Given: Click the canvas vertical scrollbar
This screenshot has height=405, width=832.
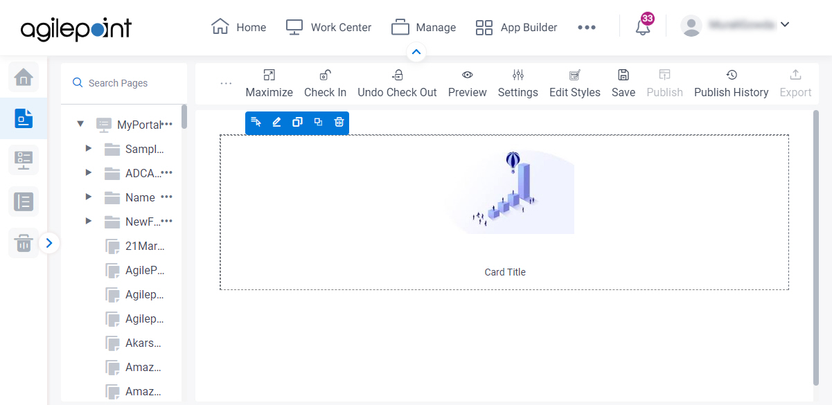Looking at the screenshot, I should click(x=816, y=247).
